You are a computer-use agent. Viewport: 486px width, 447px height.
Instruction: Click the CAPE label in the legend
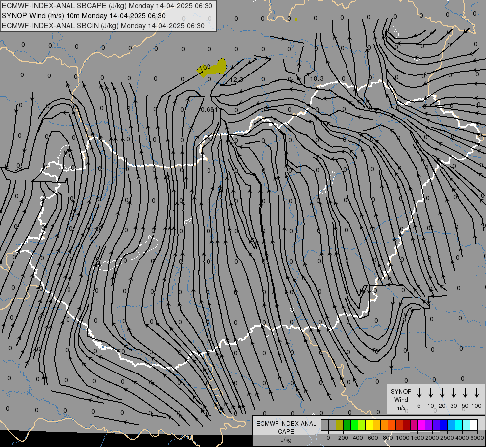tap(286, 432)
